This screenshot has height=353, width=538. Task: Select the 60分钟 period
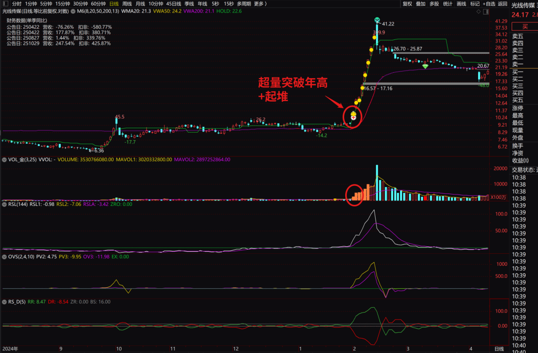coord(98,4)
